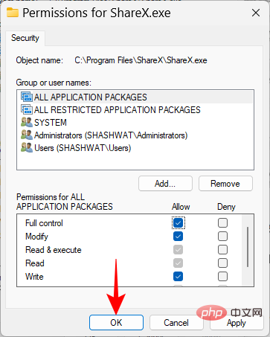Viewport: 270px width, 337px height.
Task: Confirm permissions with the OK button
Action: [x=116, y=323]
